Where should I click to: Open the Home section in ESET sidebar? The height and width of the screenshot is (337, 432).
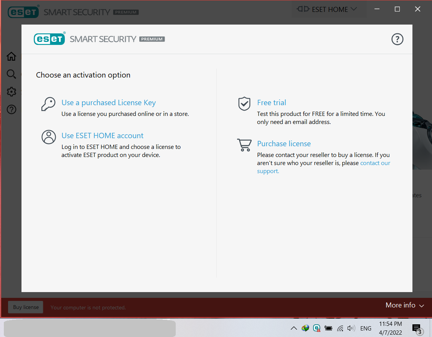pyautogui.click(x=11, y=56)
